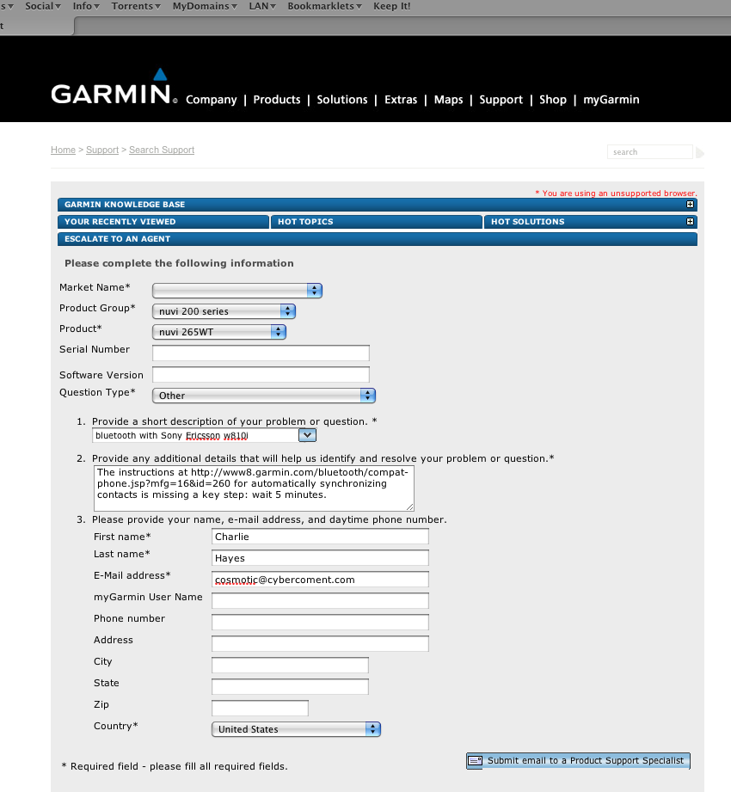
Task: Click the Keep It! bookmark
Action: coord(392,6)
